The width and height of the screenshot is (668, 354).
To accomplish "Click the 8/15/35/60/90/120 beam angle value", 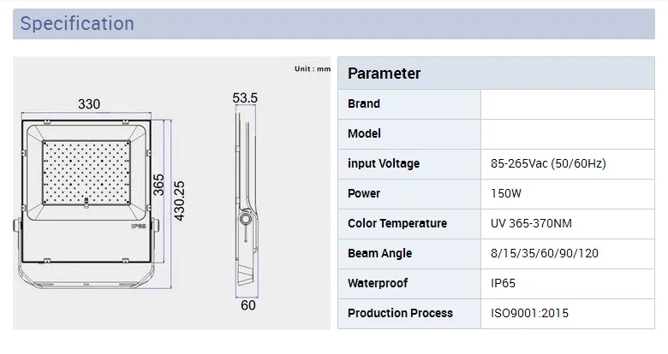I will point(544,253).
